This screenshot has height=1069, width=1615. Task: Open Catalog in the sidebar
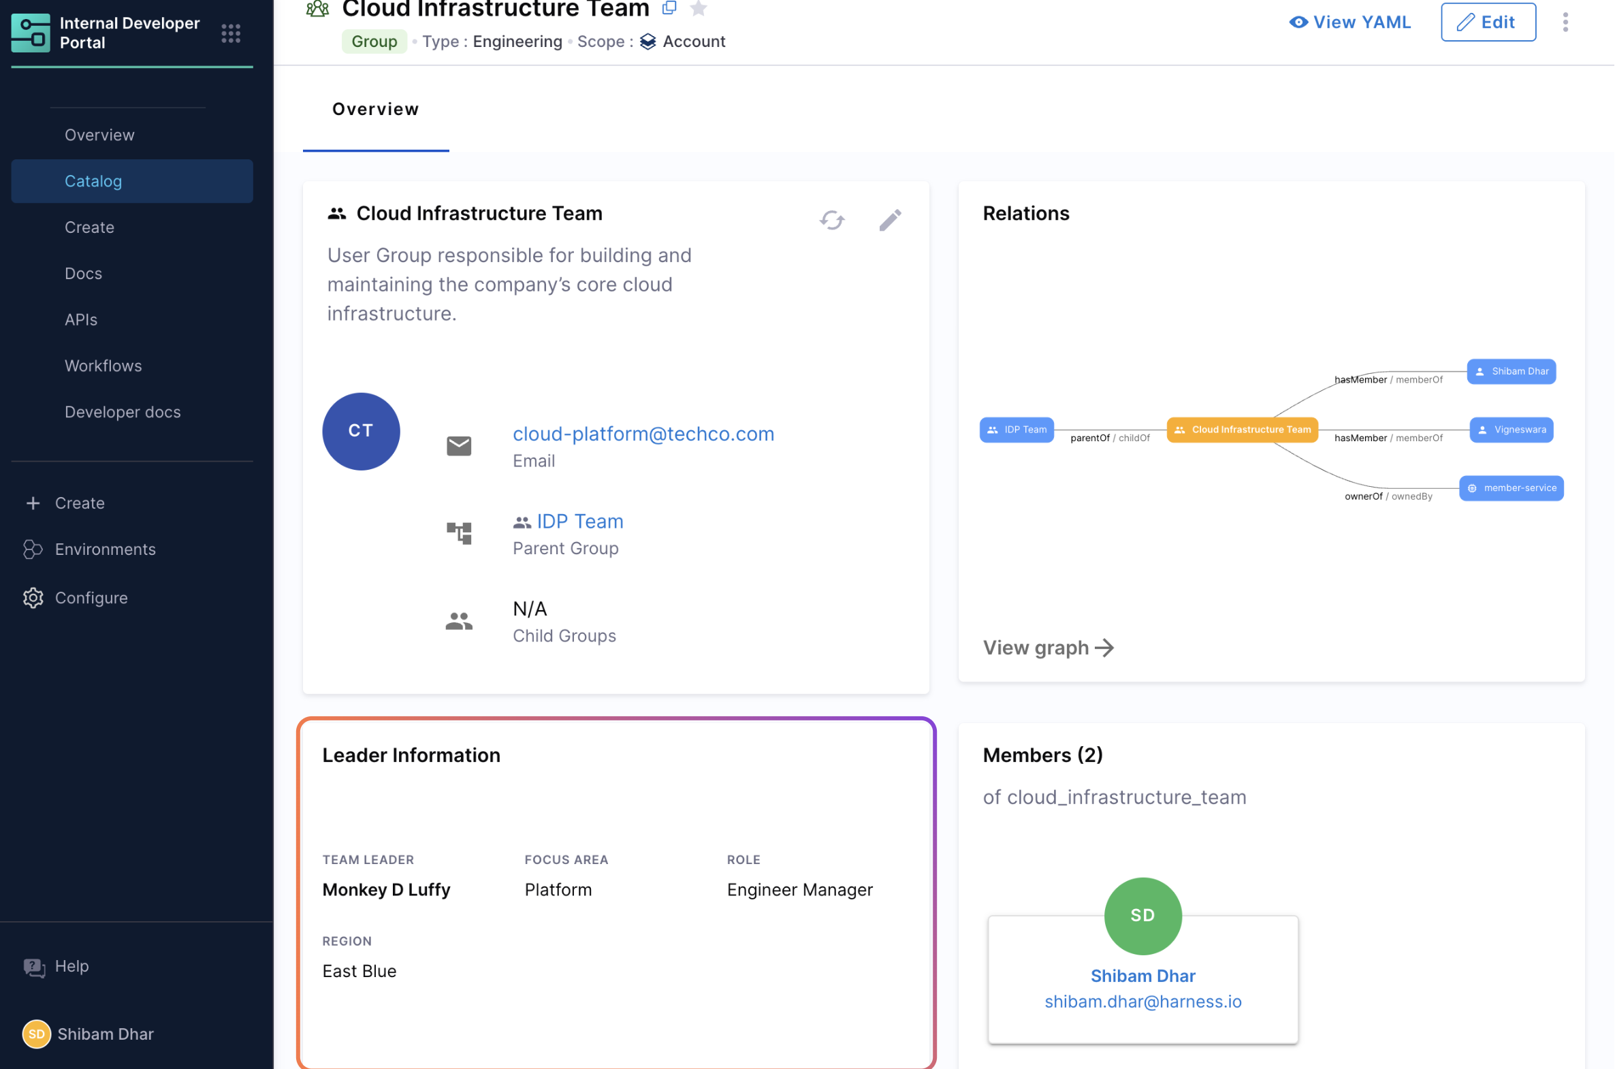click(132, 181)
